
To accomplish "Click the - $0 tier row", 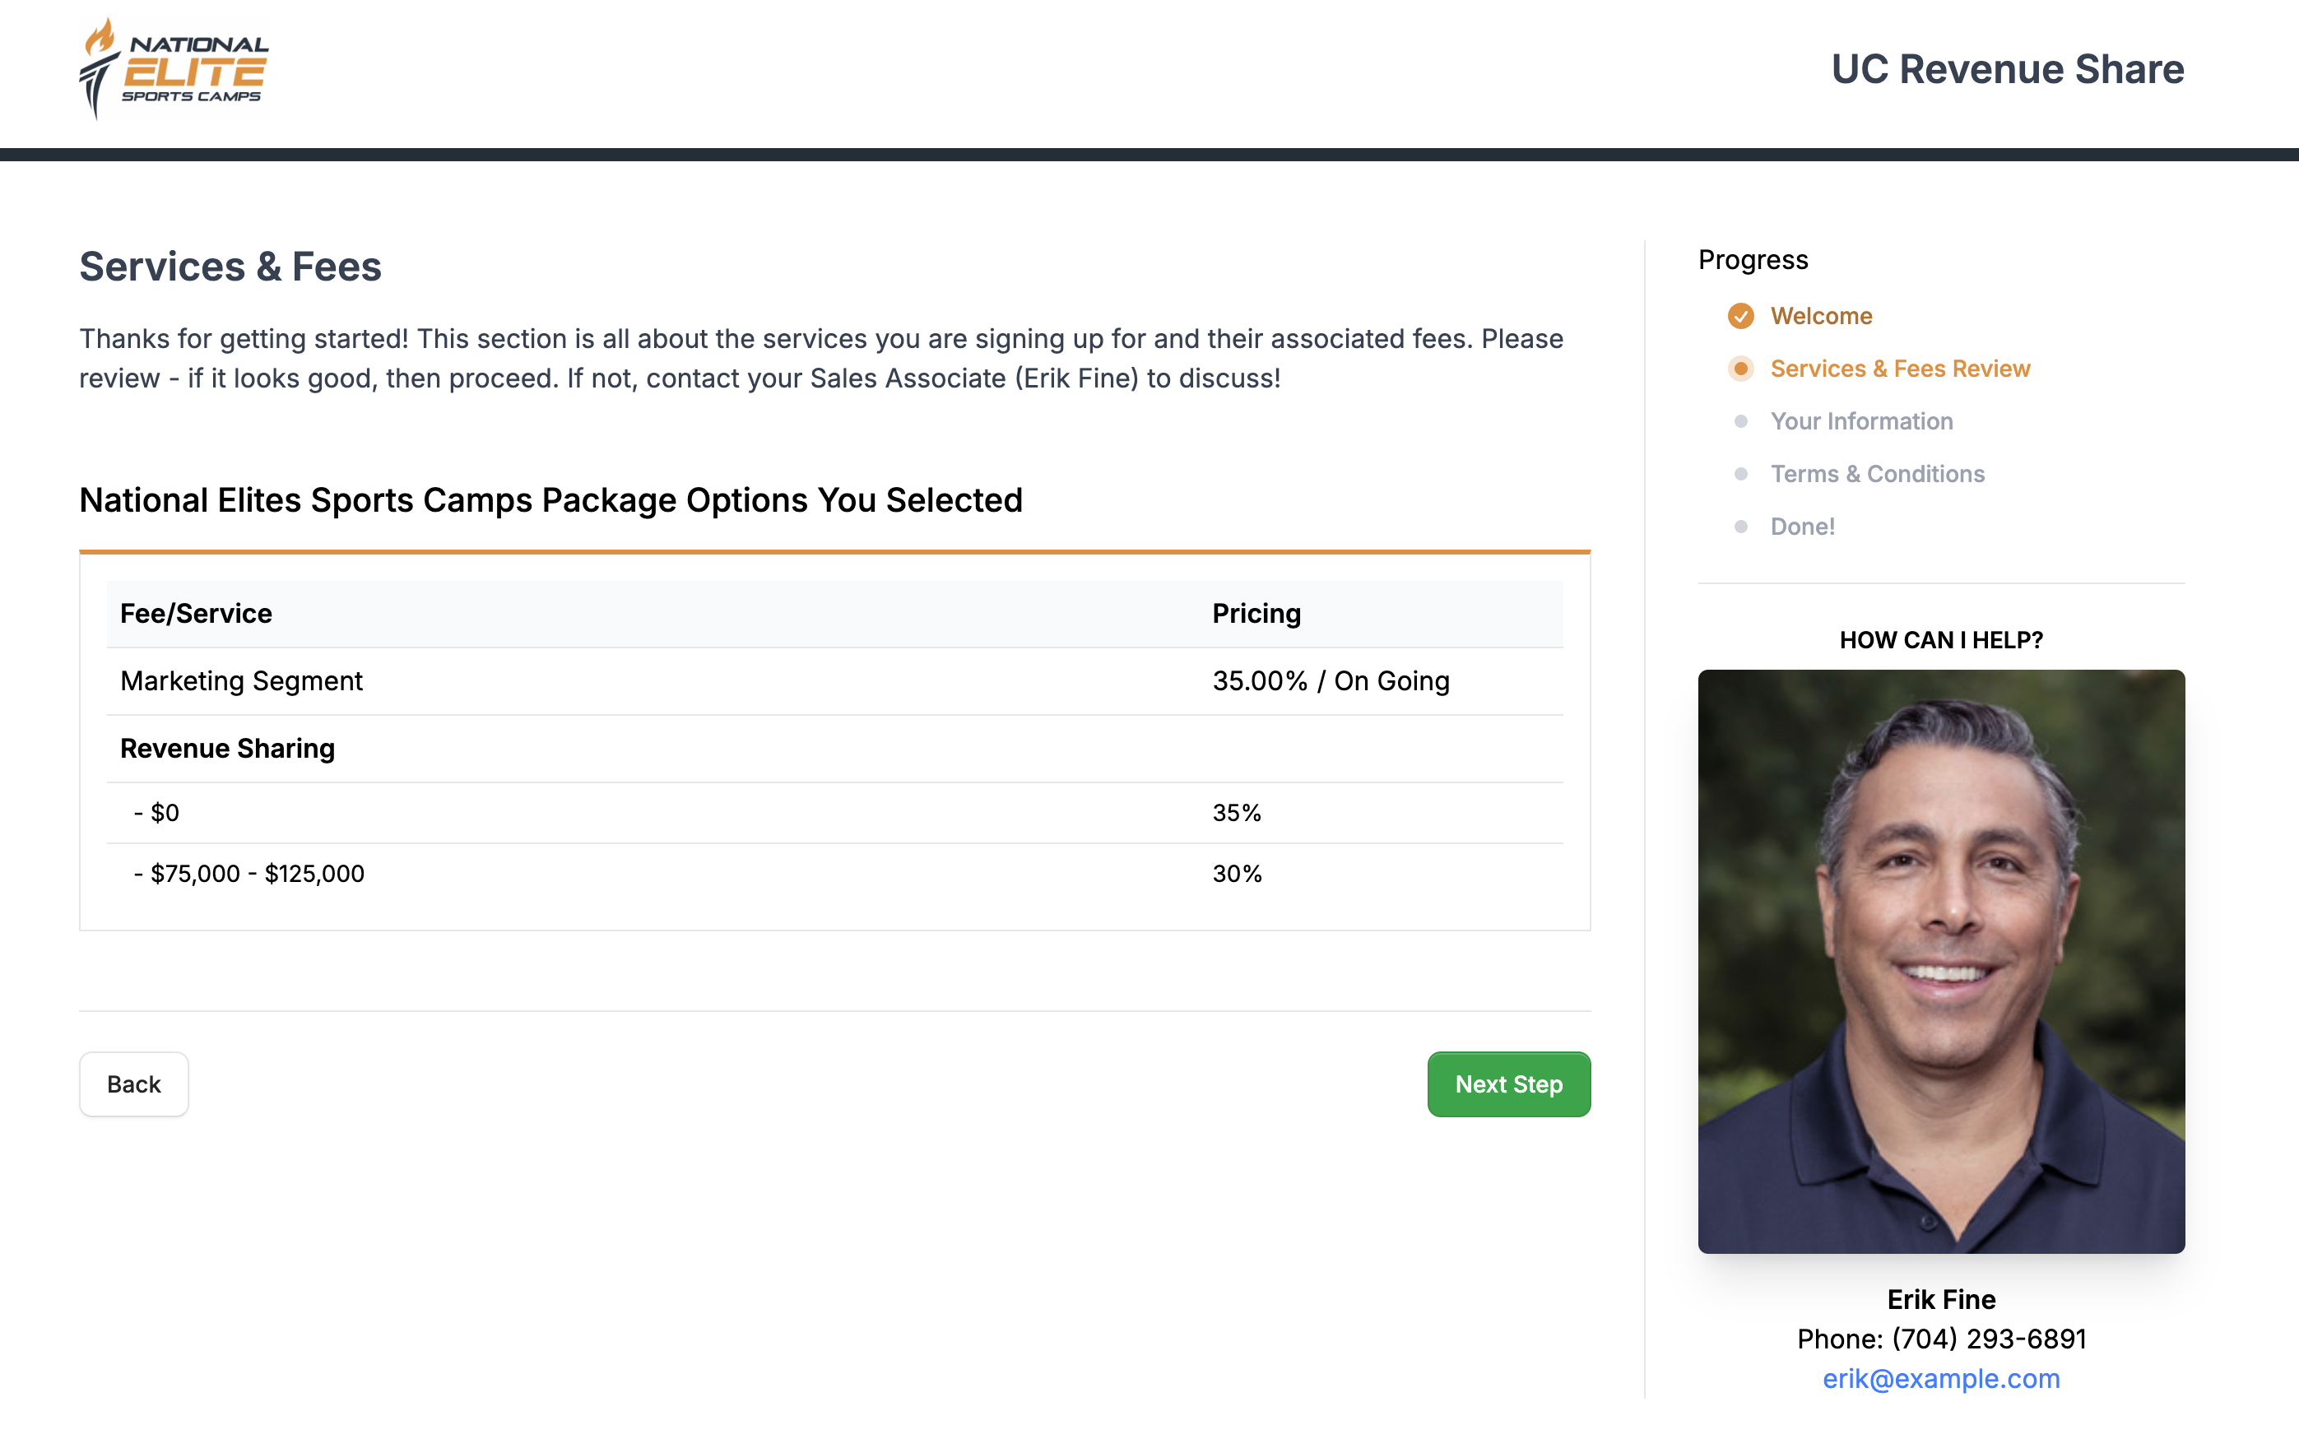I will pos(834,812).
